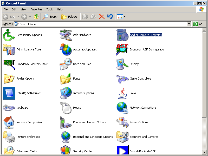Open the Scheduled Tasks icon
The width and height of the screenshot is (208, 156).
click(9, 150)
